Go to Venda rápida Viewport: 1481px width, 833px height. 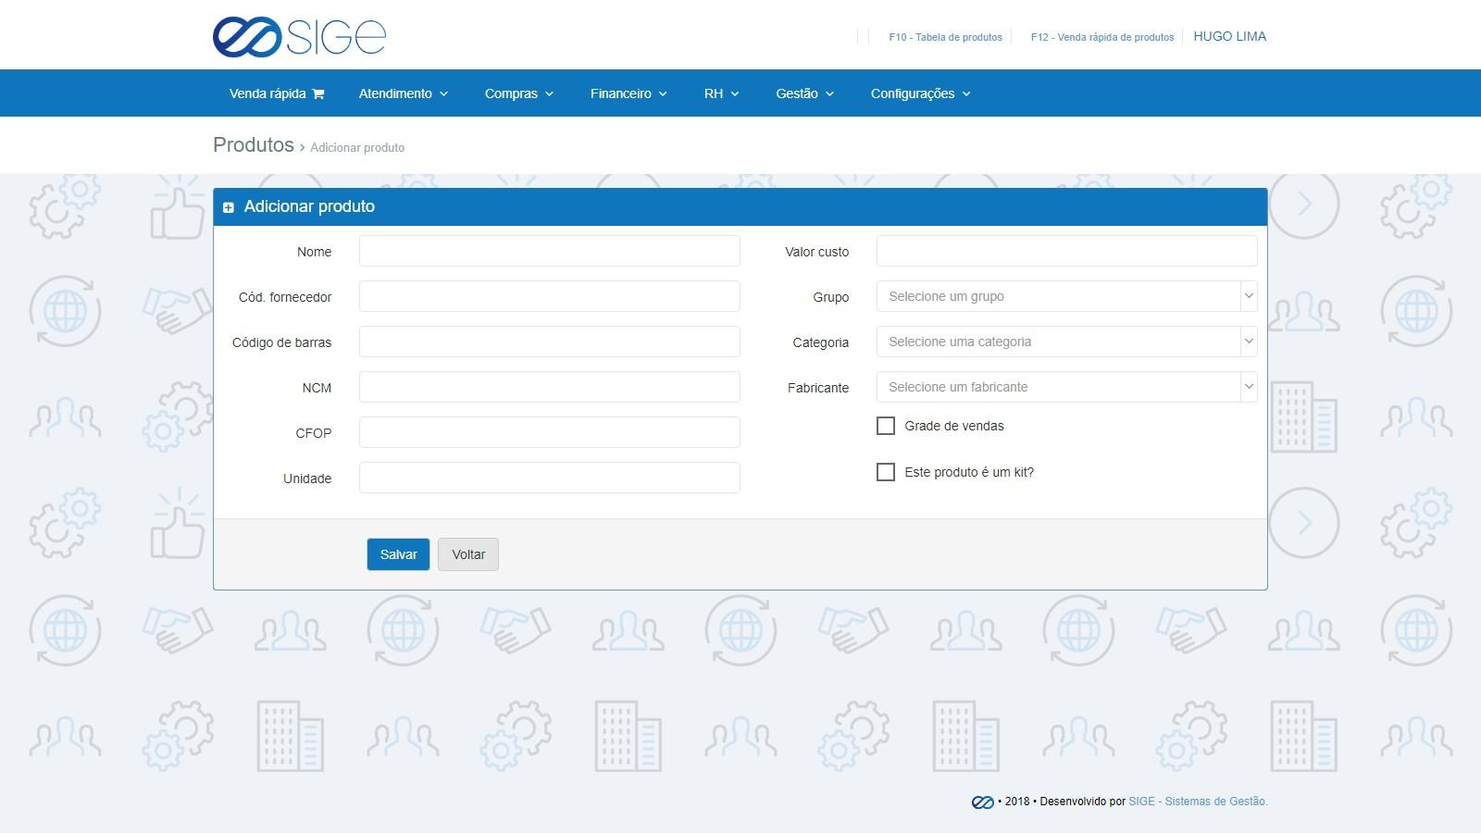point(277,93)
